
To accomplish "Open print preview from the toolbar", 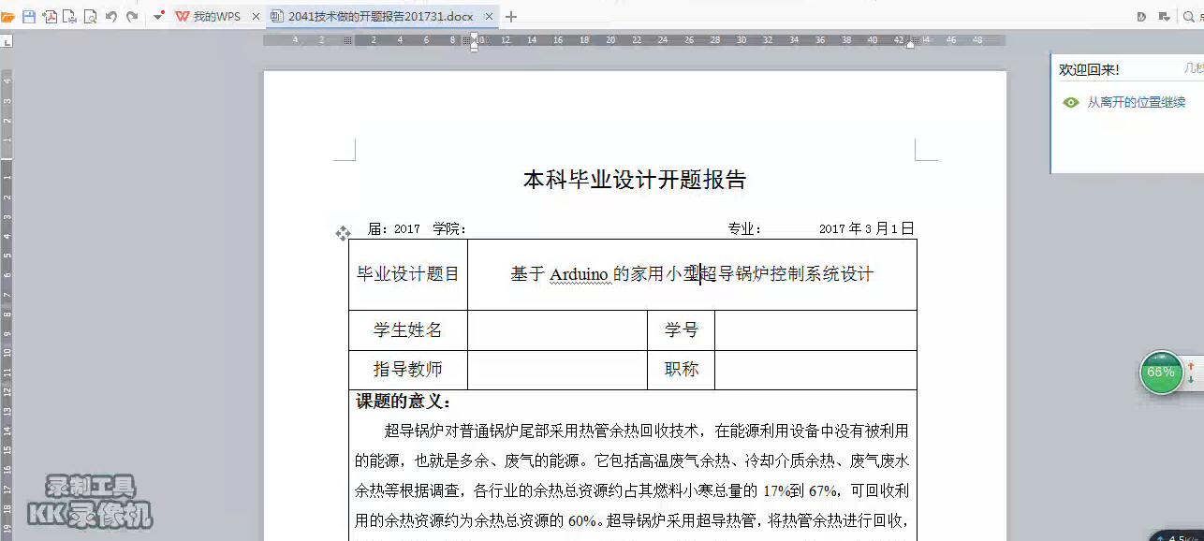I will click(x=90, y=17).
